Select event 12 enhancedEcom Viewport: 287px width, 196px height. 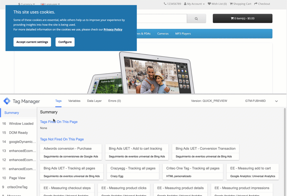pos(19,160)
